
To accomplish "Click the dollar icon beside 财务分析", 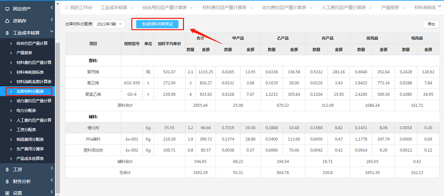I will tap(7, 182).
